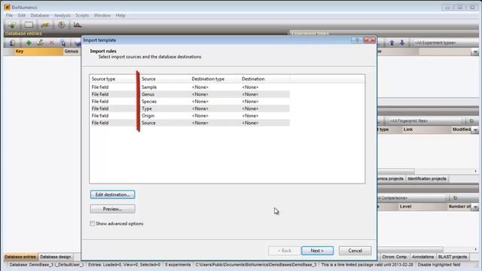Viewport: 482px width, 271px height.
Task: Open column dropdown arrow beside Modified header
Action: (475, 130)
